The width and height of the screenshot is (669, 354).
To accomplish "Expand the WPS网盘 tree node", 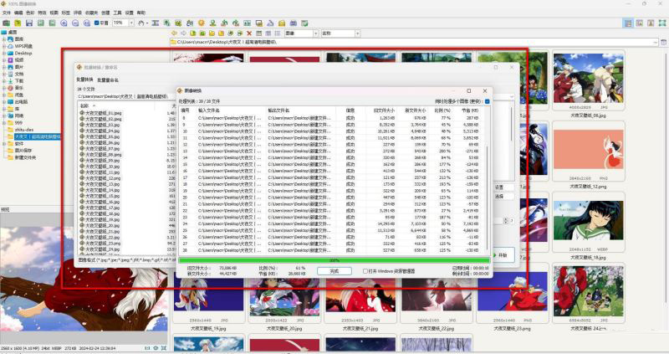I will 4,46.
